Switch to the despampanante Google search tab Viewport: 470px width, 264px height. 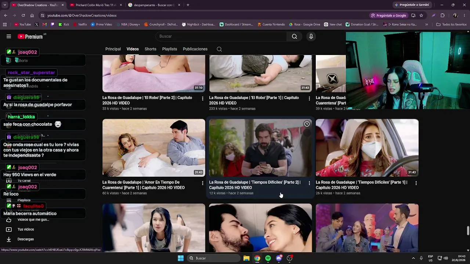[x=154, y=5]
